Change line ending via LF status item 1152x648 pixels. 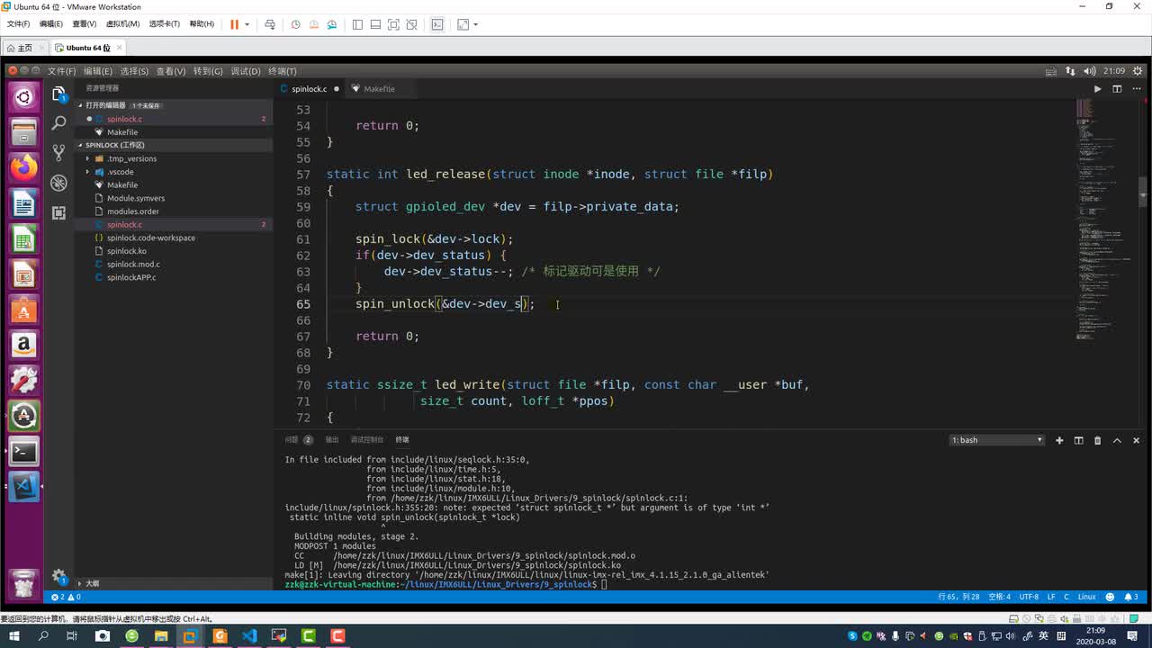[1051, 597]
